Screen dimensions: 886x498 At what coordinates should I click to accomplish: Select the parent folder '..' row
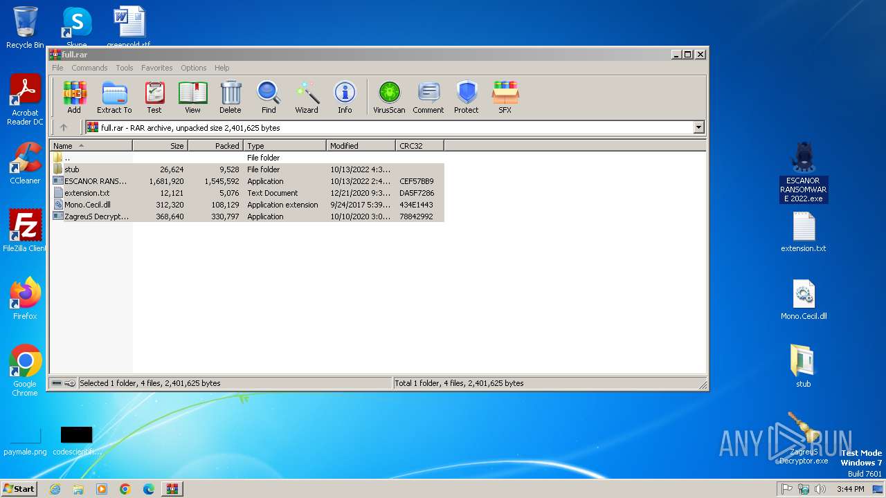point(247,158)
